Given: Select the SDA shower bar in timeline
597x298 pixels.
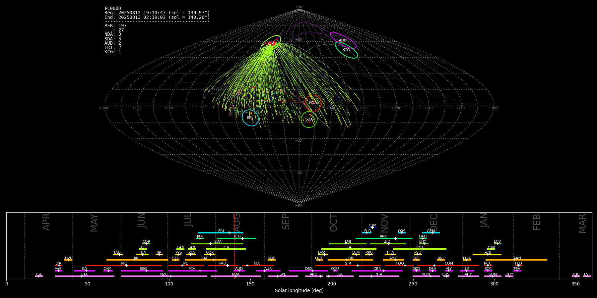Looking at the screenshot, I should (x=217, y=244).
